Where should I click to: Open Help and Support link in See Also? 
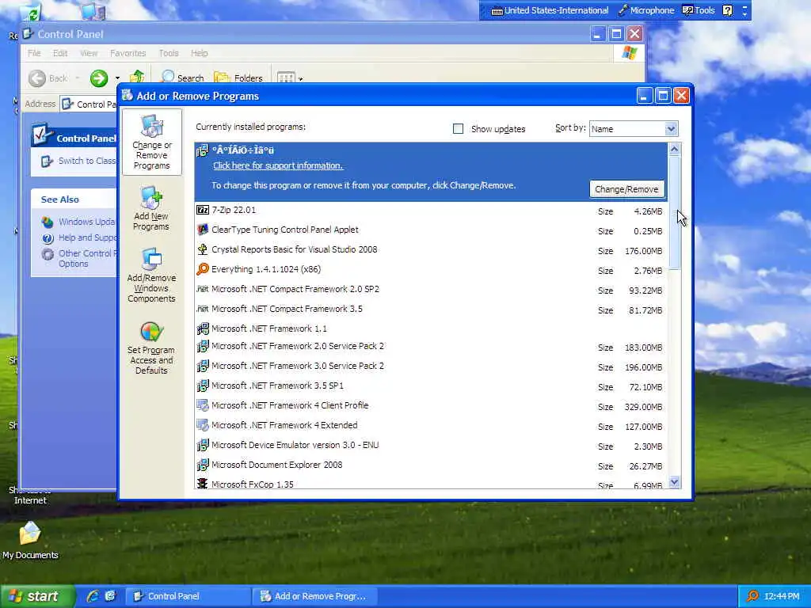[87, 237]
